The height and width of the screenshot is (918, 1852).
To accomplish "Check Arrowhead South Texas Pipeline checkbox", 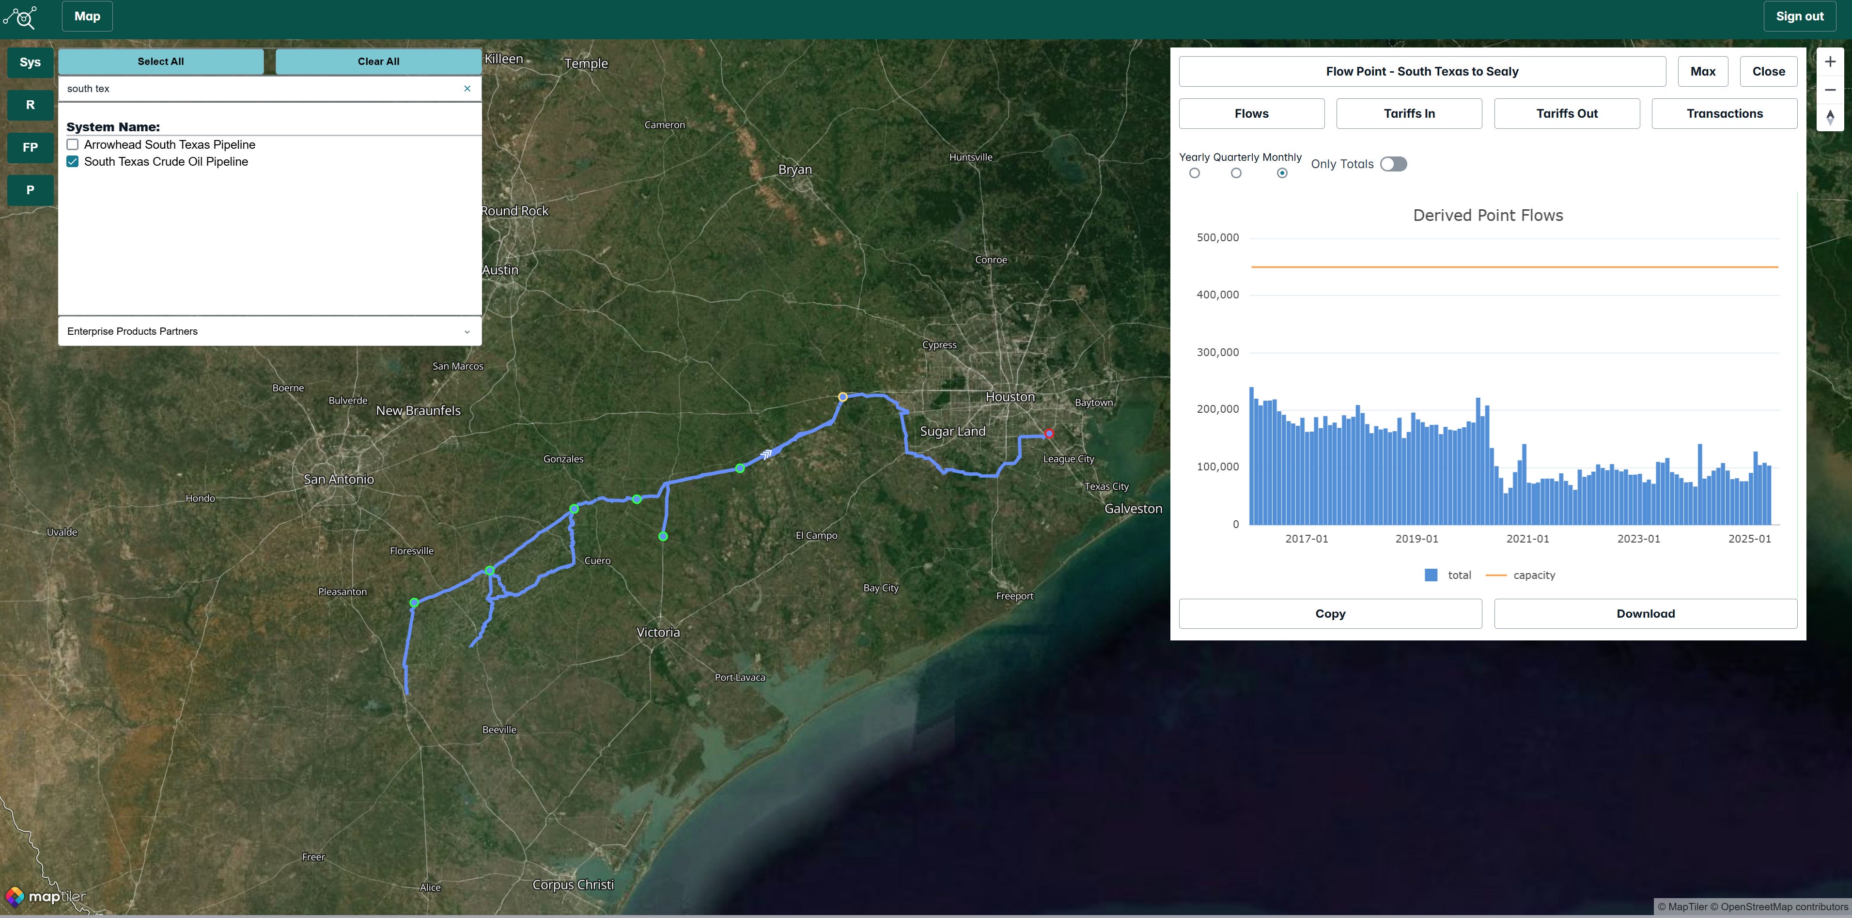I will [x=73, y=144].
